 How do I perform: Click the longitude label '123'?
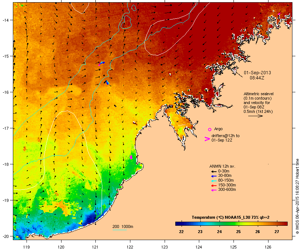click(165, 247)
